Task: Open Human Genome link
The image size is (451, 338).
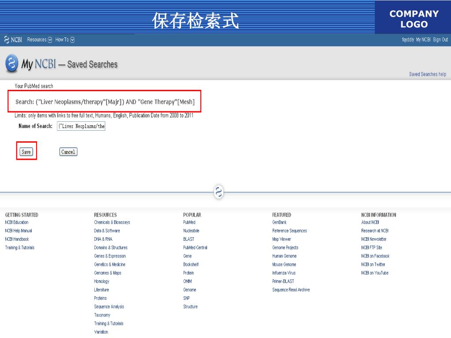Action: click(285, 256)
